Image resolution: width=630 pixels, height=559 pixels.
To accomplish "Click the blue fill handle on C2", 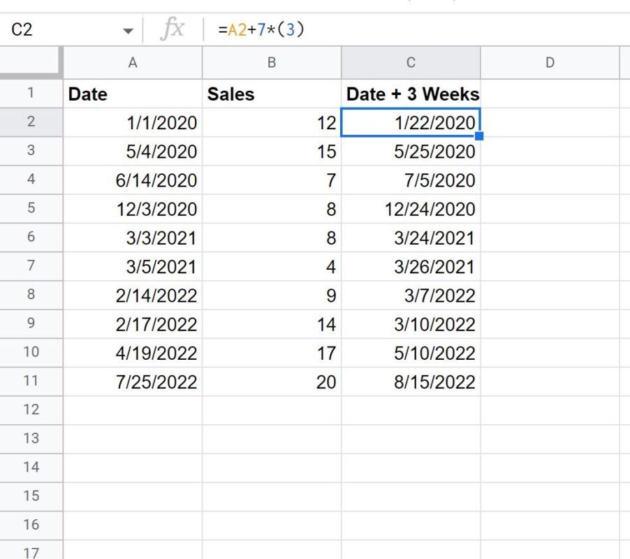I will point(479,136).
